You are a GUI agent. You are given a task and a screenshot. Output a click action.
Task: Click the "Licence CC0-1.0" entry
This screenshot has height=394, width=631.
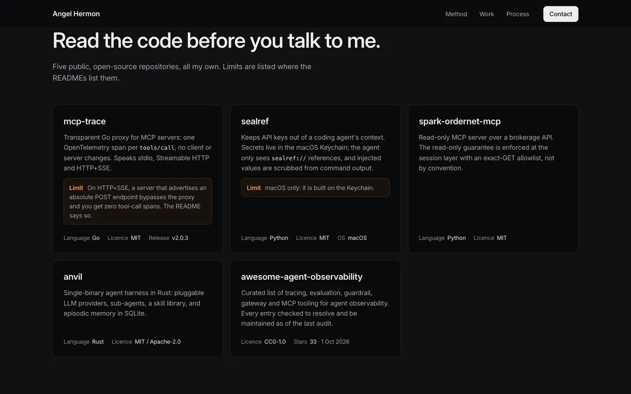(263, 342)
